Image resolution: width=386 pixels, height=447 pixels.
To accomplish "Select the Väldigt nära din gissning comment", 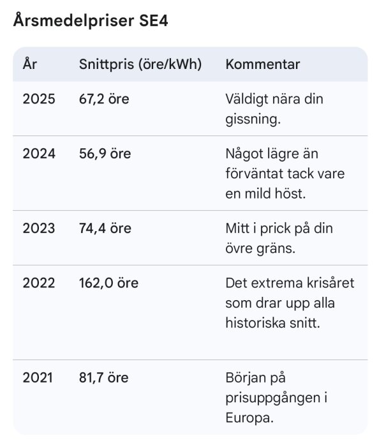I will 274,109.
